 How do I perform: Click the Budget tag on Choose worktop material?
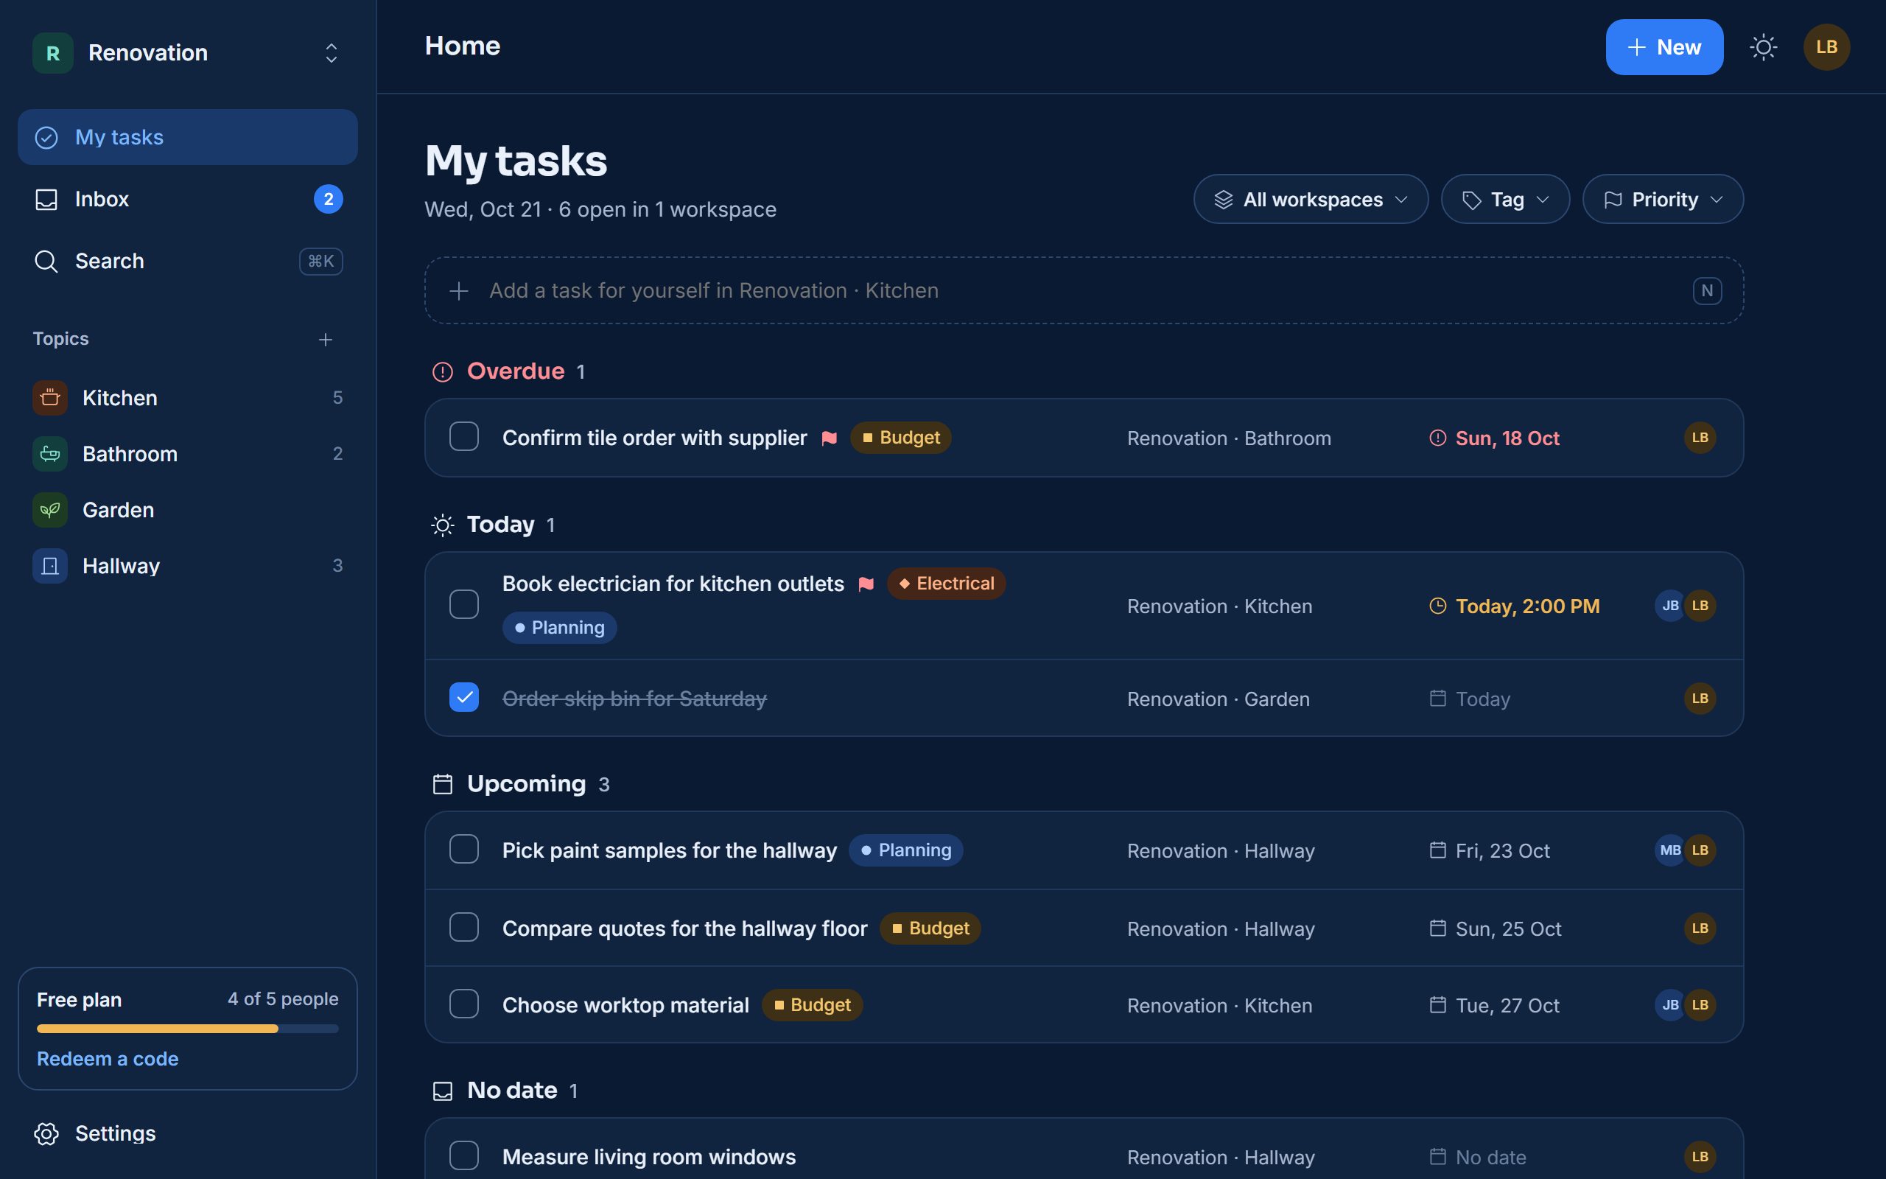point(812,1005)
